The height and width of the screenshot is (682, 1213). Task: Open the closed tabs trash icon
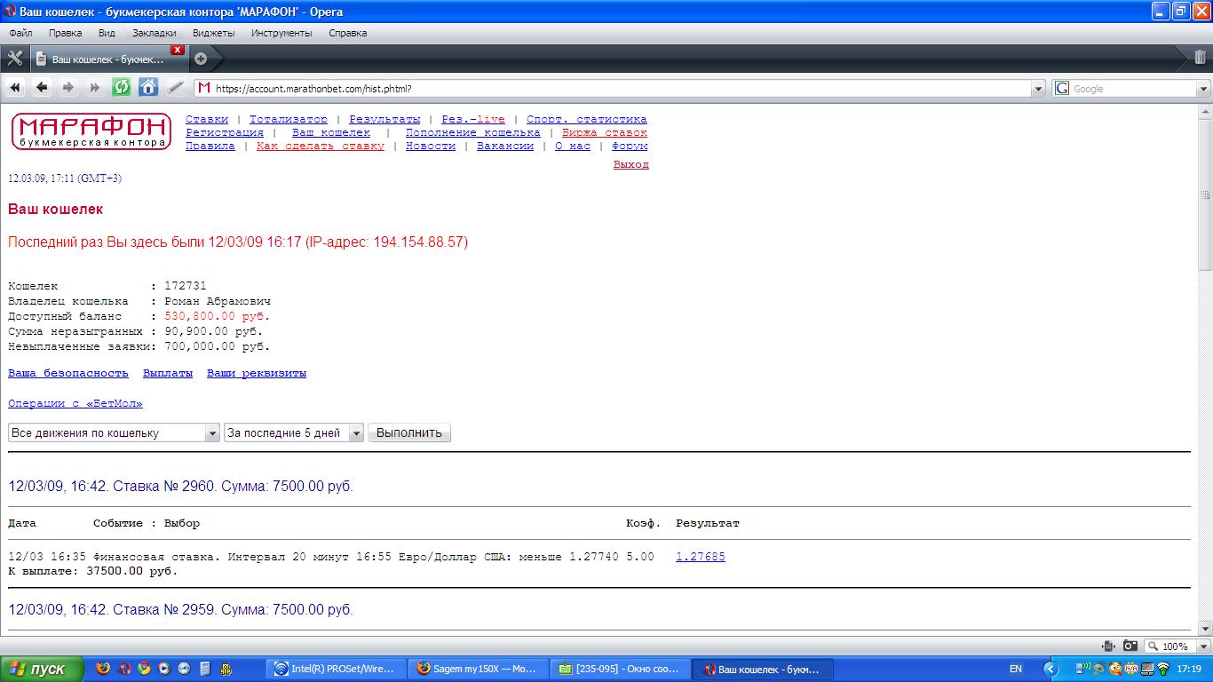[x=1200, y=58]
